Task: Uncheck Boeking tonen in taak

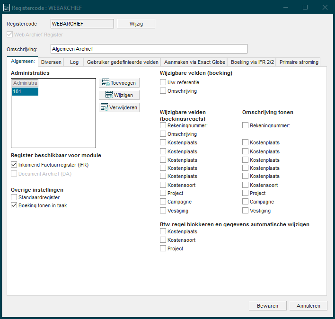Action: [x=14, y=206]
